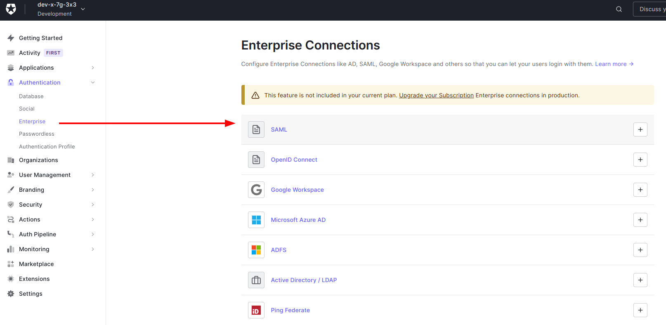Click the warning triangle in the plan banner
Viewport: 666px width, 325px height.
(255, 95)
